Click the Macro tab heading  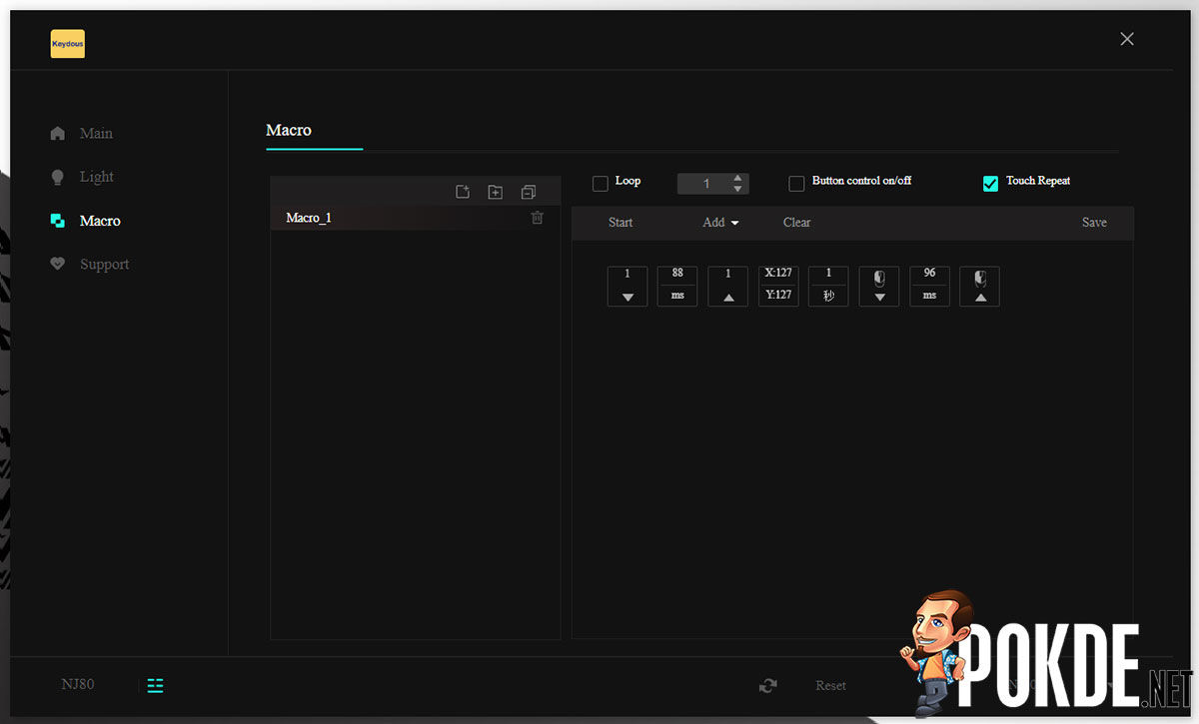click(x=289, y=130)
